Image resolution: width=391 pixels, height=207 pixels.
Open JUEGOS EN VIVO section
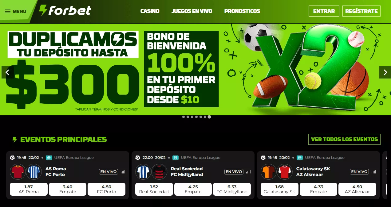[x=192, y=11]
